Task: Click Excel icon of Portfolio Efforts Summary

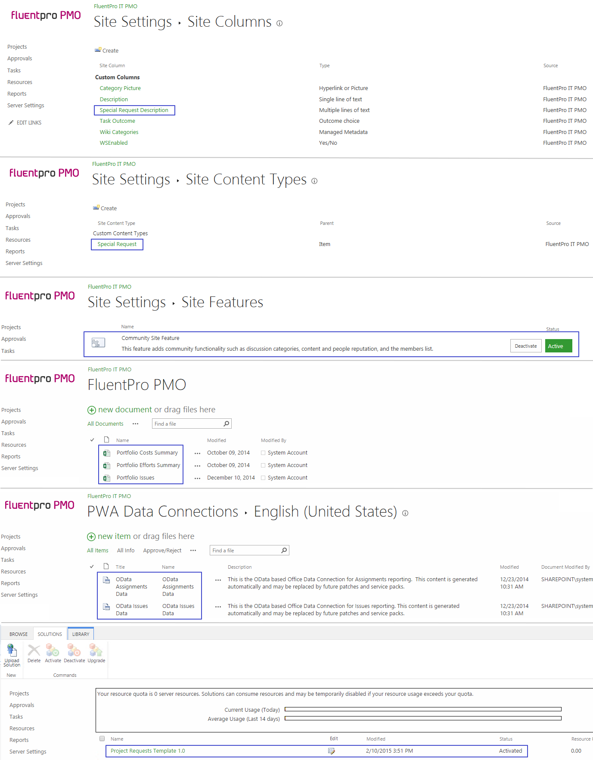Action: [107, 465]
